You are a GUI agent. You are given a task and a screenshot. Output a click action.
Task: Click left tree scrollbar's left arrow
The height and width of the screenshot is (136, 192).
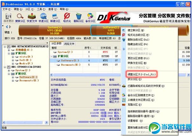[4, 122]
